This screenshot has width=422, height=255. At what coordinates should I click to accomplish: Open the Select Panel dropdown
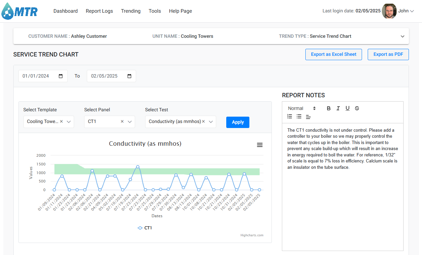click(130, 122)
